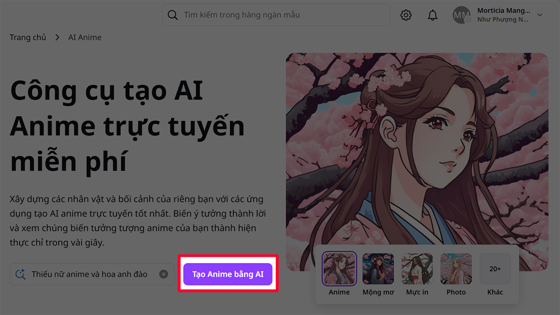Focus the Tìm kiếm trong hàng ngàn mẫu field

click(x=280, y=15)
